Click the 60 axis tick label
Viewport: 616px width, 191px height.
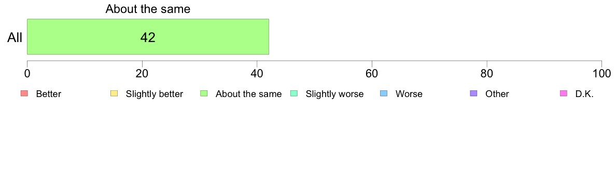pos(372,74)
